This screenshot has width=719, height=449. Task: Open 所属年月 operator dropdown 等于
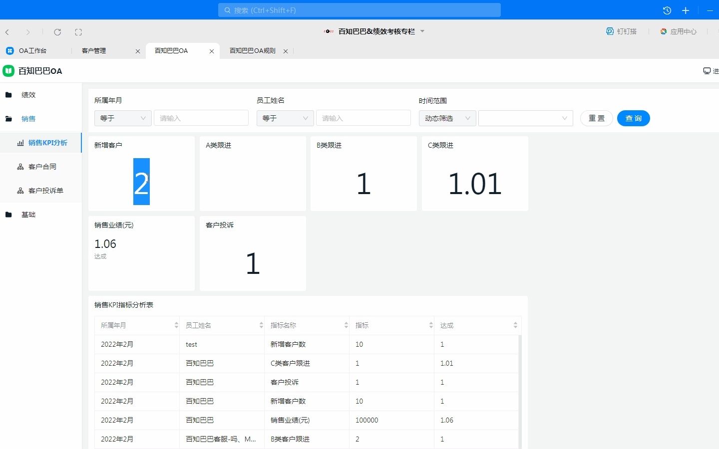click(x=123, y=118)
